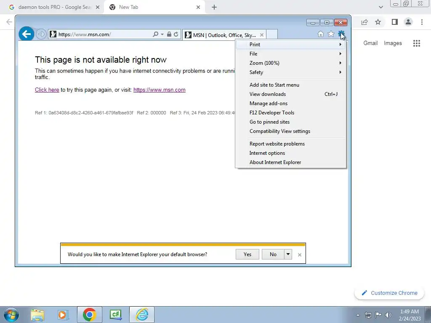Open Action Center flag icon
The width and height of the screenshot is (431, 323).
(x=378, y=315)
